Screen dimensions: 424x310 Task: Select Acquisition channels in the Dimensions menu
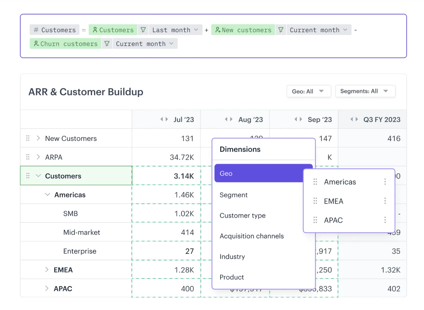(252, 236)
